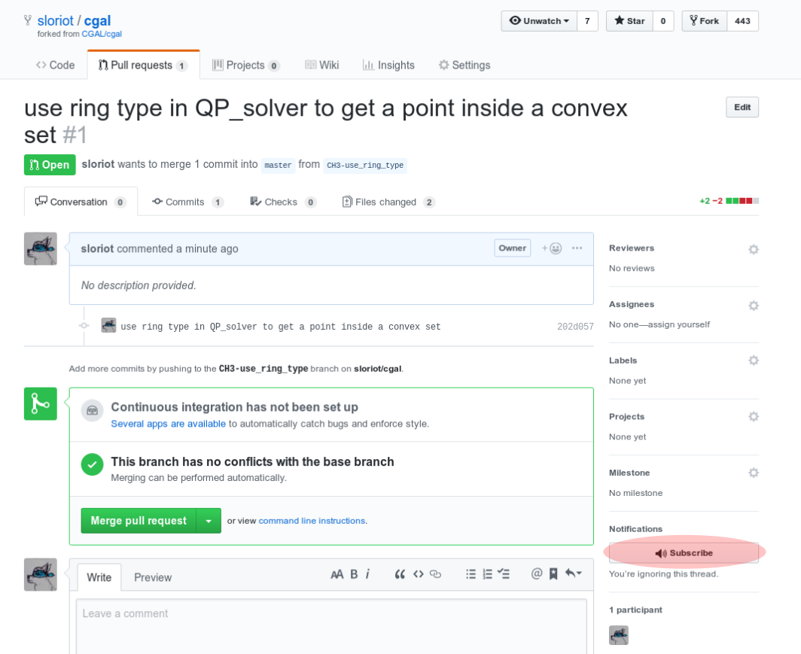
Task: Open Labels gear settings
Action: pos(754,361)
